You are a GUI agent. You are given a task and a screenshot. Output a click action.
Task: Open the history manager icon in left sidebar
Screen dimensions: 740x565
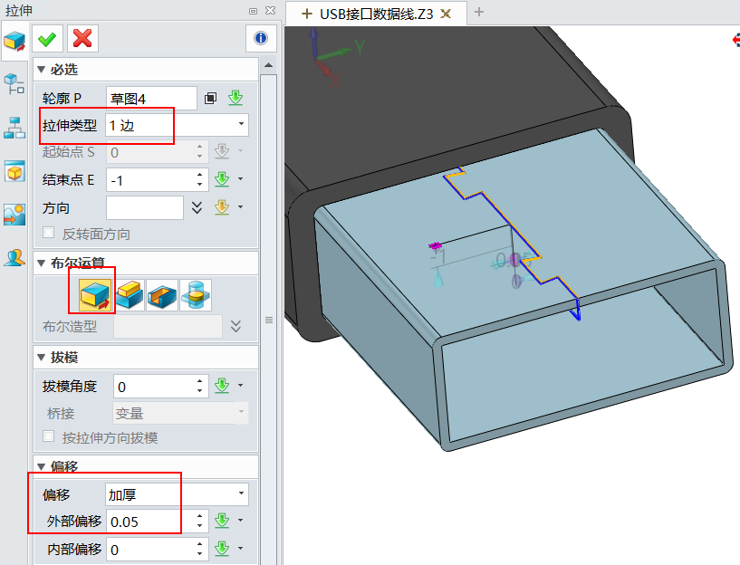coord(14,84)
